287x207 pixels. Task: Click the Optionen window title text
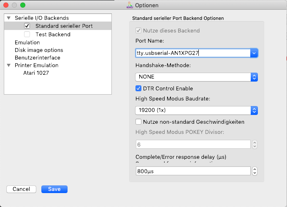[x=147, y=5]
